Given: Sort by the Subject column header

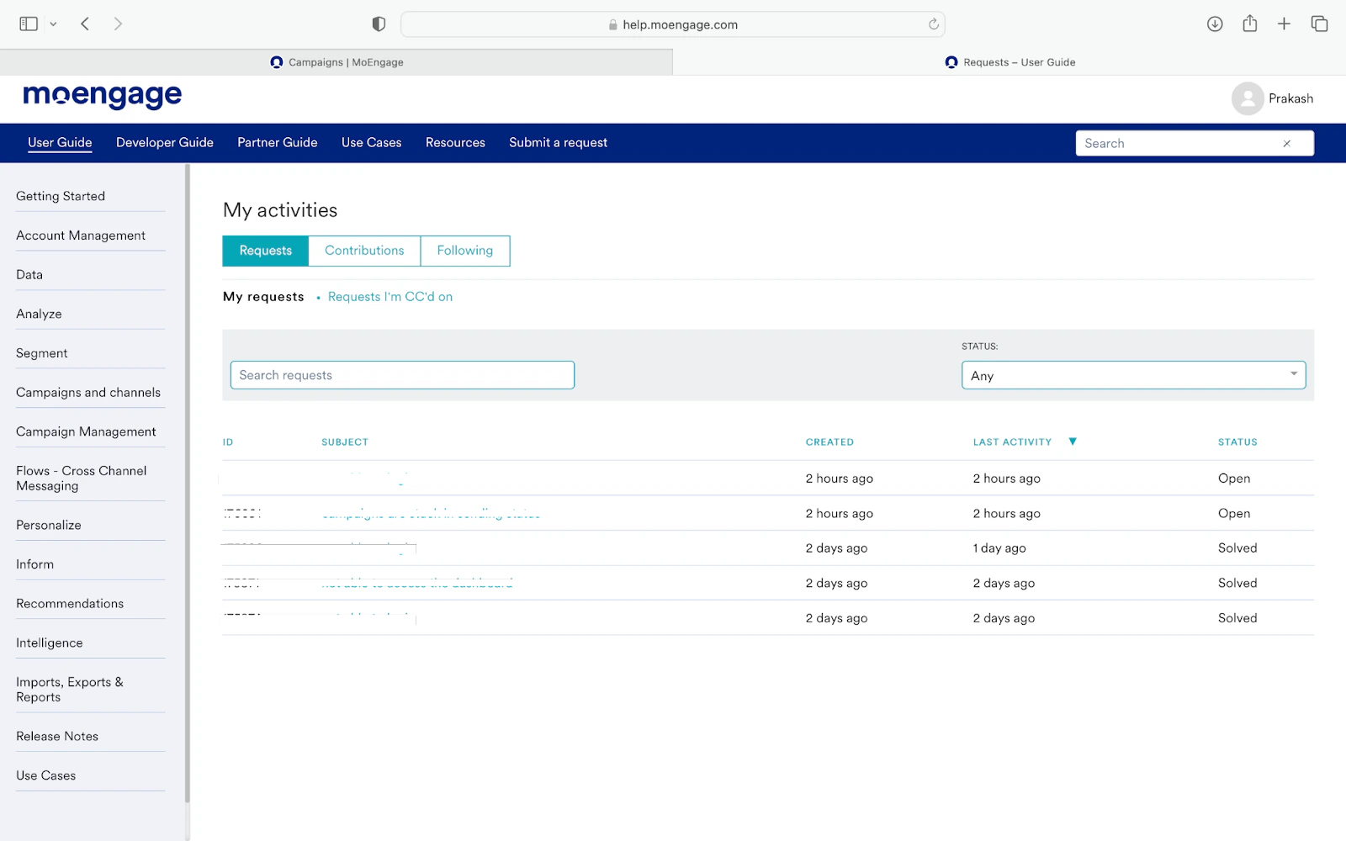Looking at the screenshot, I should point(345,442).
